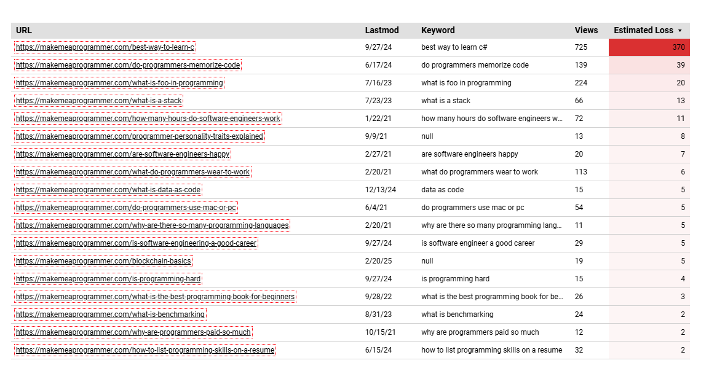Image resolution: width=709 pixels, height=371 pixels.
Task: Open the blockchain-basics URL
Action: (x=103, y=261)
